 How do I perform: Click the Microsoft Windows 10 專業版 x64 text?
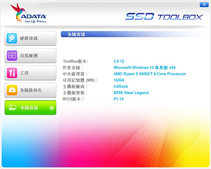144,68
